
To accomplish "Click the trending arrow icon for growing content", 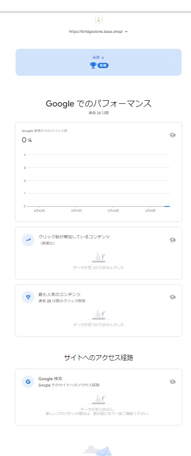I will [x=28, y=240].
